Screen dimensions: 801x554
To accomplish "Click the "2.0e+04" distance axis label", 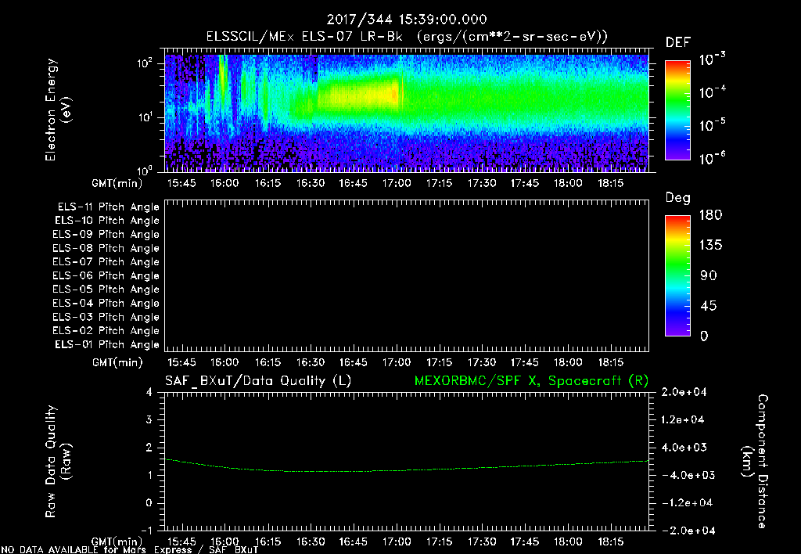I will (x=684, y=392).
